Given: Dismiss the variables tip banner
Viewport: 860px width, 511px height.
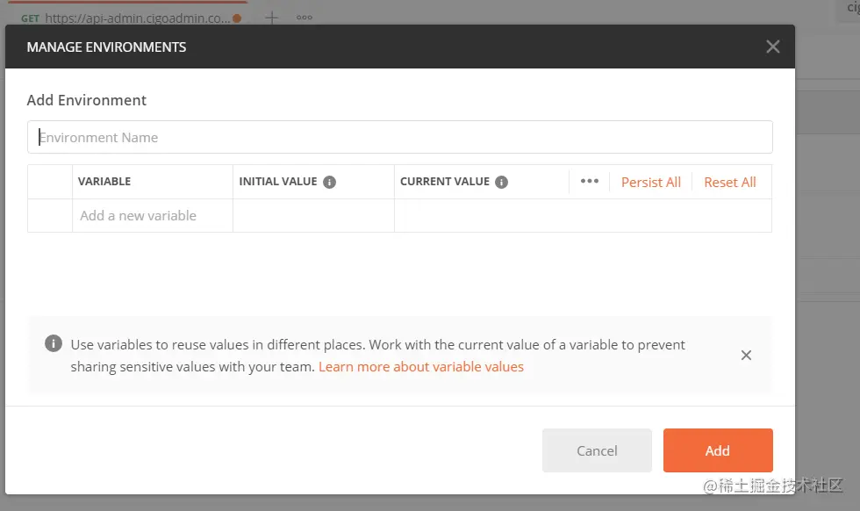Looking at the screenshot, I should tap(746, 356).
